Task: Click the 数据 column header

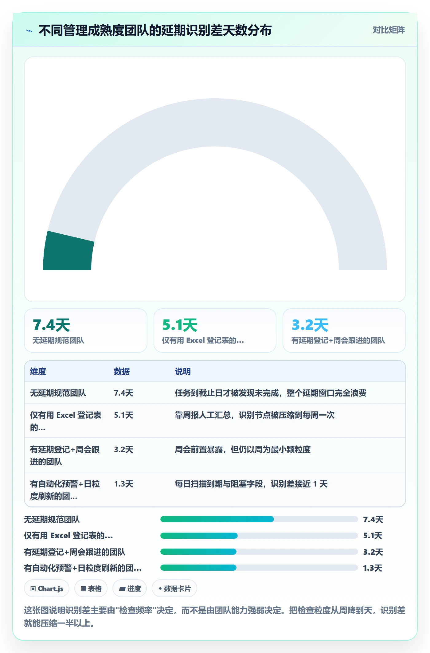Action: [122, 371]
